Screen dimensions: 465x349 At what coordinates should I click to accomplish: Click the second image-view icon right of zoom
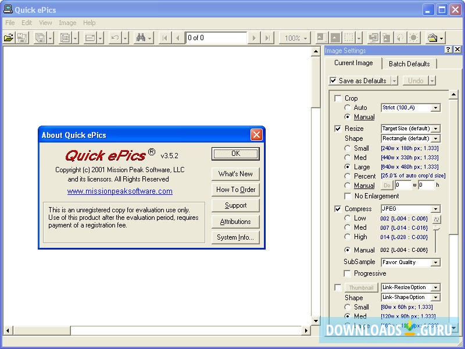pyautogui.click(x=335, y=38)
